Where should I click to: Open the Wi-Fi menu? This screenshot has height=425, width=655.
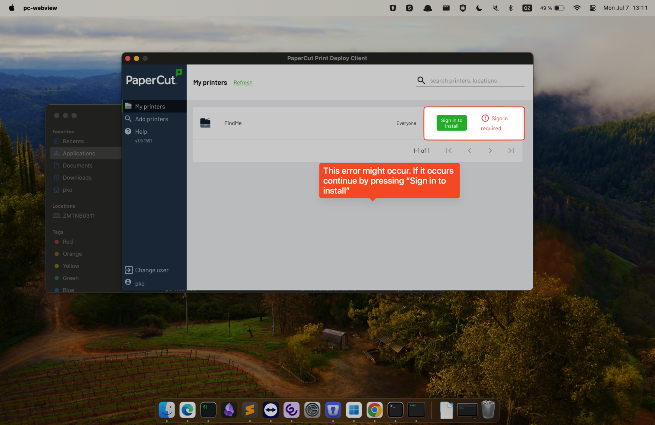(x=577, y=8)
